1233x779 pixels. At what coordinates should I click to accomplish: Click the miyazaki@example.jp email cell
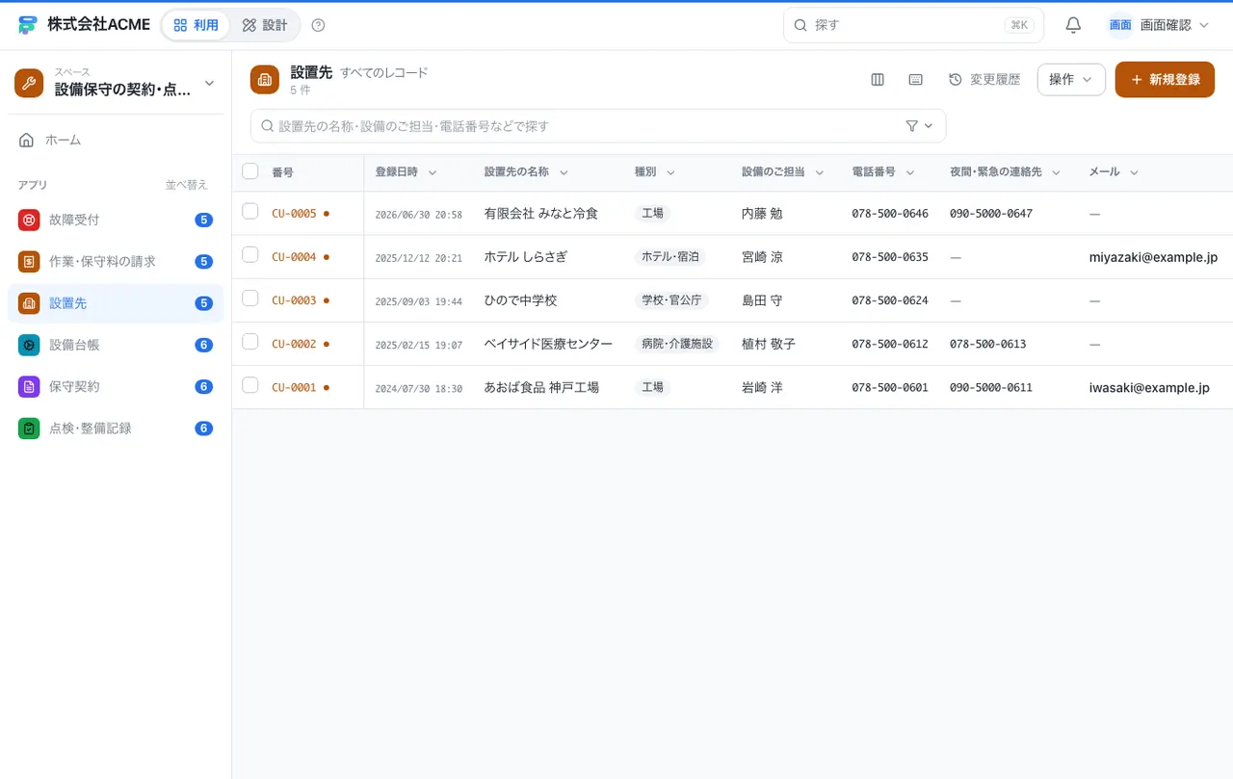tap(1153, 257)
